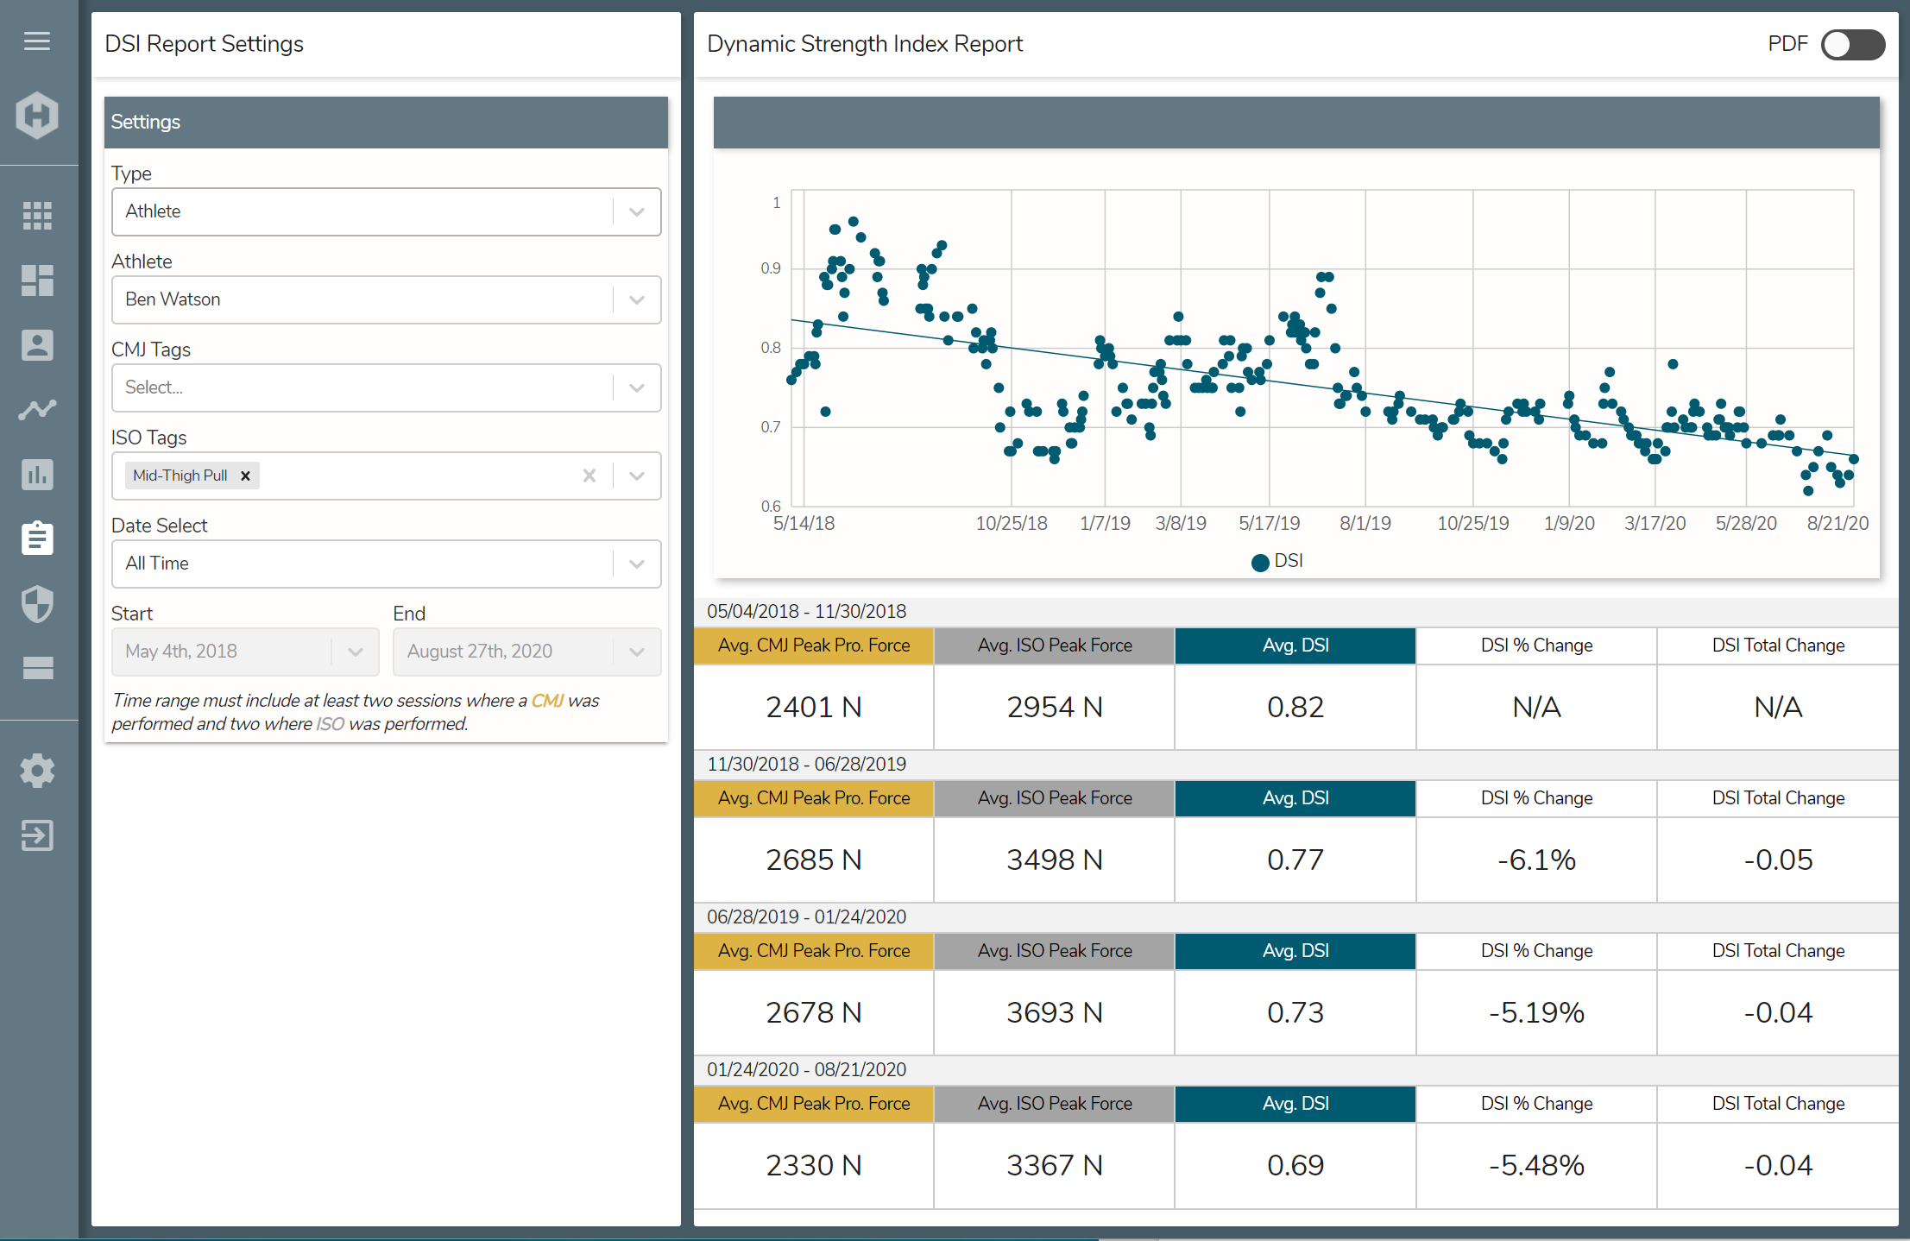
Task: Toggle the DSI series in chart legend
Action: pos(1276,562)
